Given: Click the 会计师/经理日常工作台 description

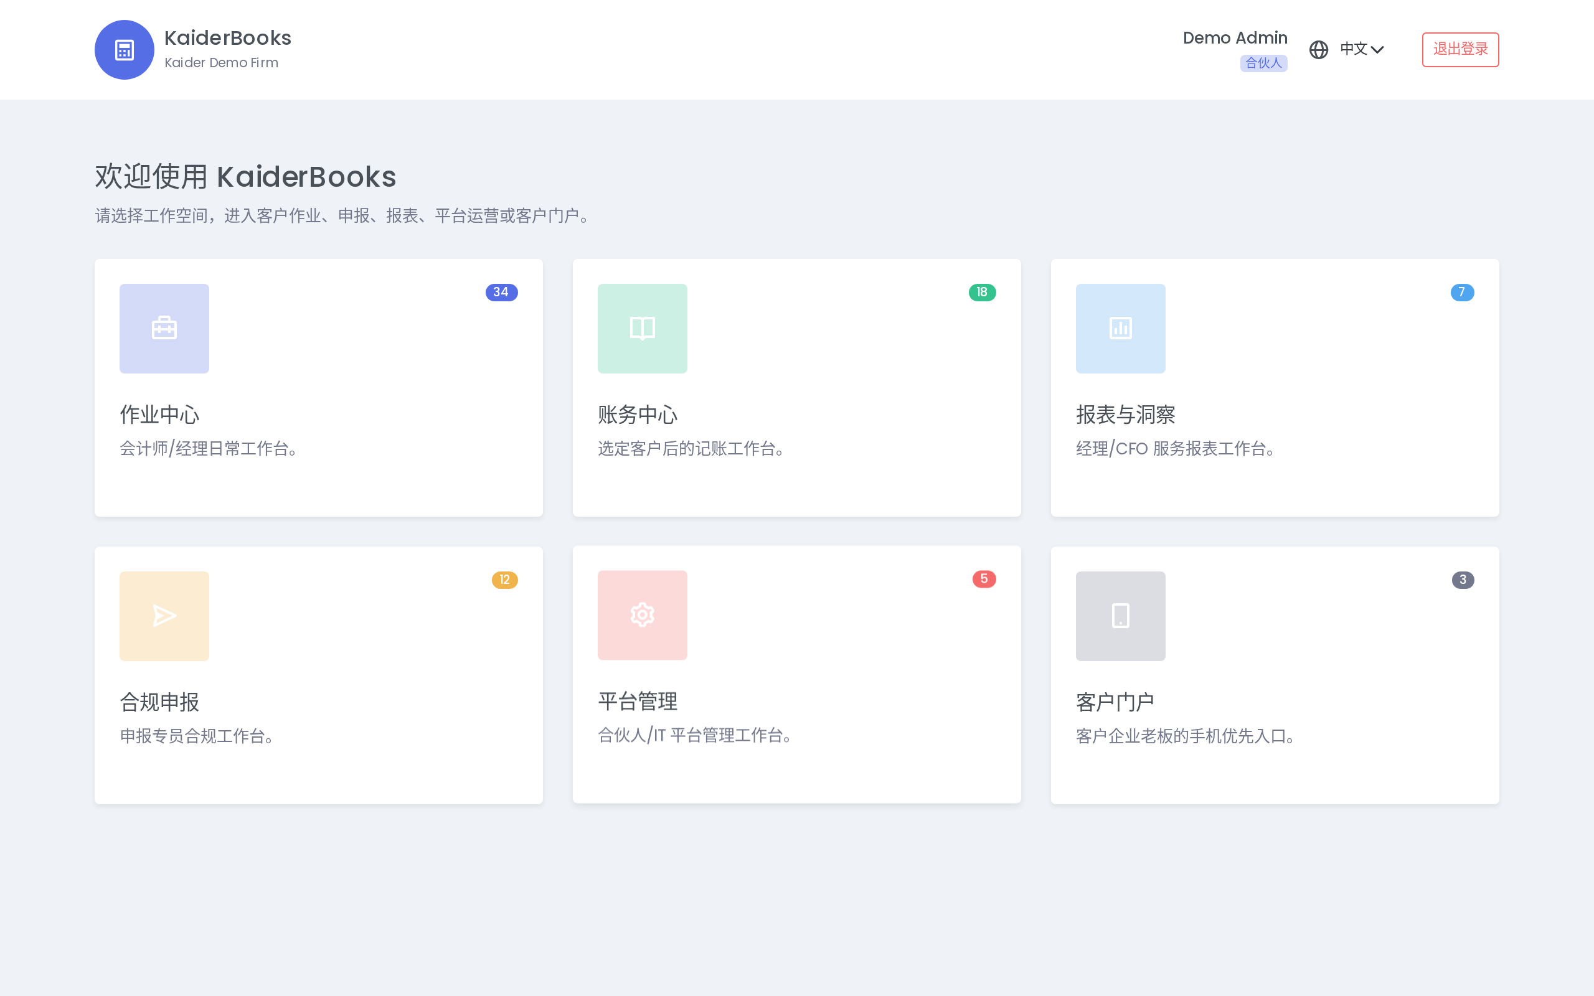Looking at the screenshot, I should point(209,449).
